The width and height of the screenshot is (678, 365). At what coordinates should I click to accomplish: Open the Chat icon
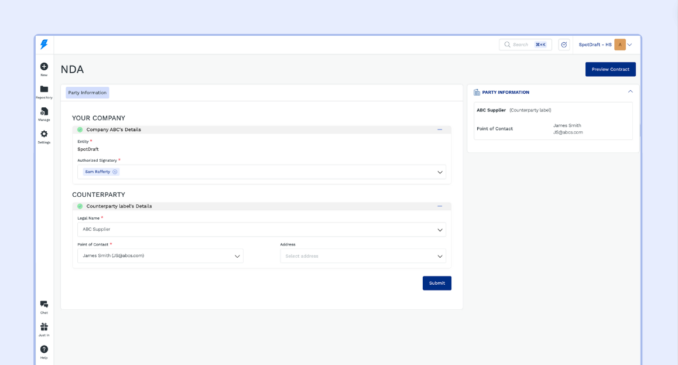pos(44,304)
